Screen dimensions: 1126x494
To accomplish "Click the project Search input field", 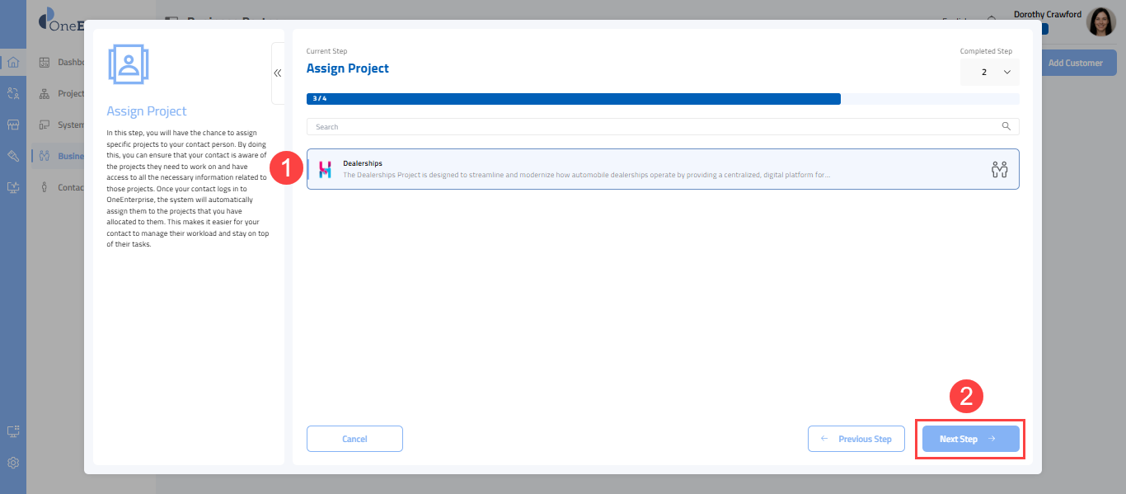I will coord(651,127).
